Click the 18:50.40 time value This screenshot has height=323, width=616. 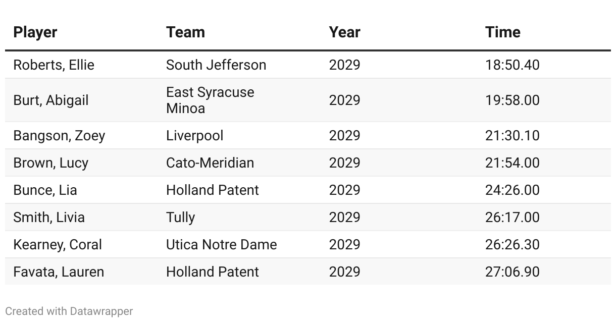(x=512, y=65)
